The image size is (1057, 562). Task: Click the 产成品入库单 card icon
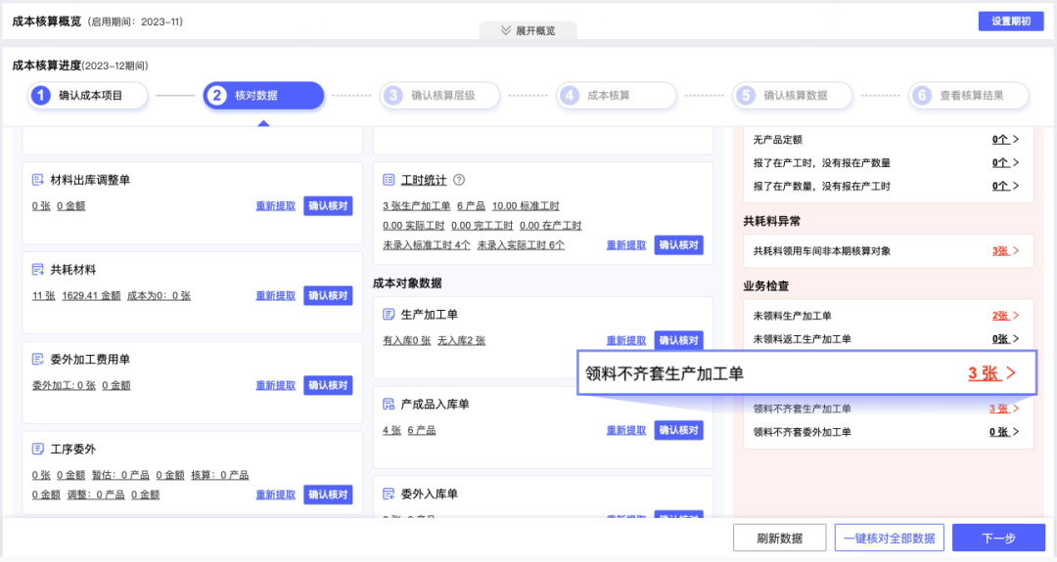(x=389, y=404)
